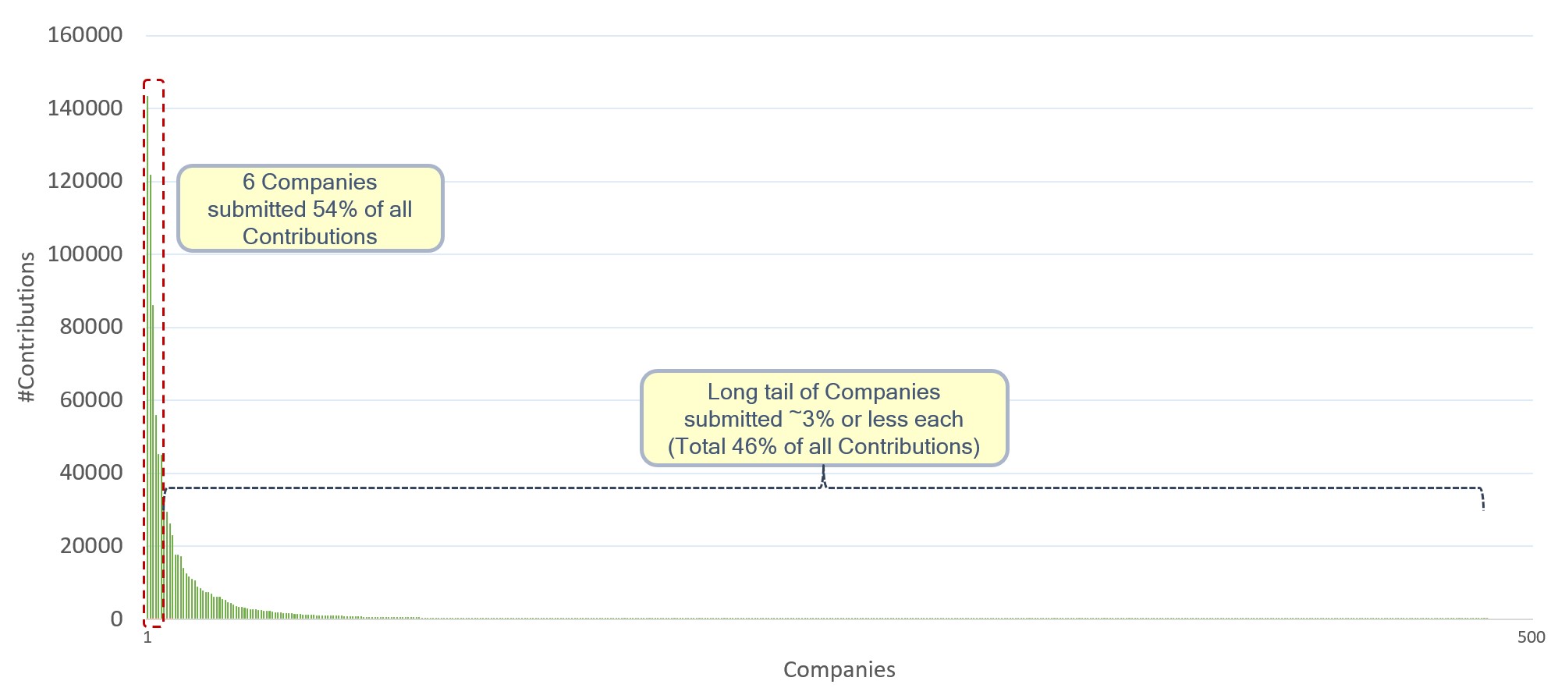Viewport: 1551px width, 688px height.
Task: Click the 160000 y-axis label
Action: point(85,35)
